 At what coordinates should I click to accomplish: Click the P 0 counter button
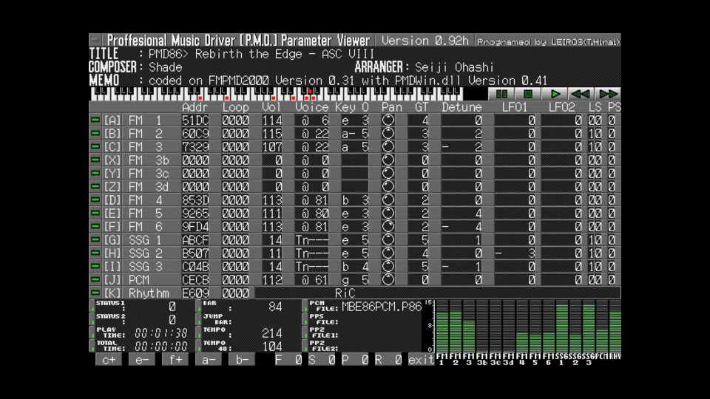coord(355,360)
